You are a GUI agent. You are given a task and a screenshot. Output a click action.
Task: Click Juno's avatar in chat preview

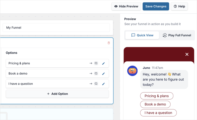pyautogui.click(x=132, y=71)
